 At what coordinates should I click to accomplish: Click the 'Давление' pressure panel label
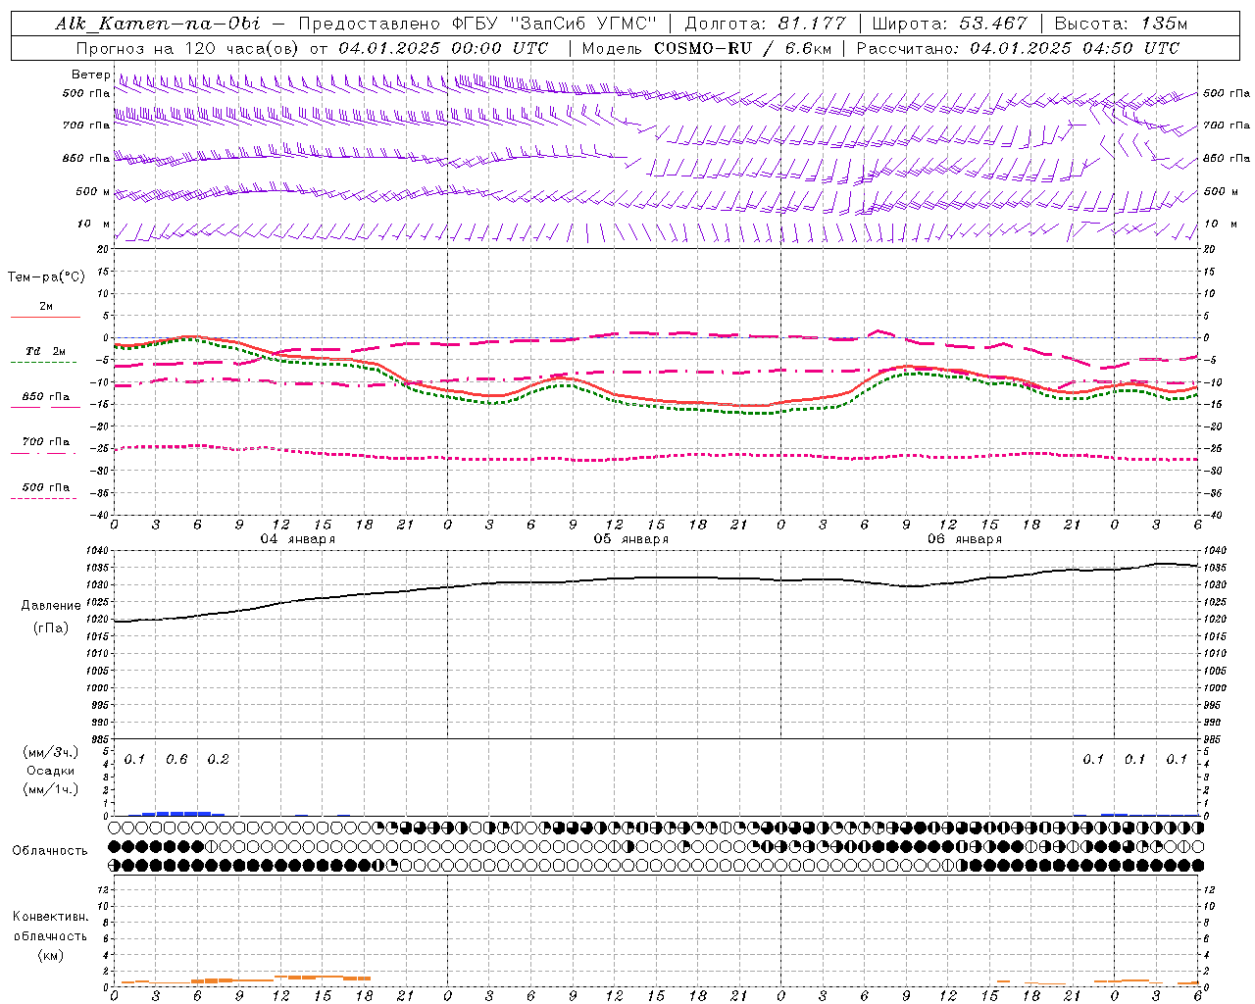tap(51, 606)
